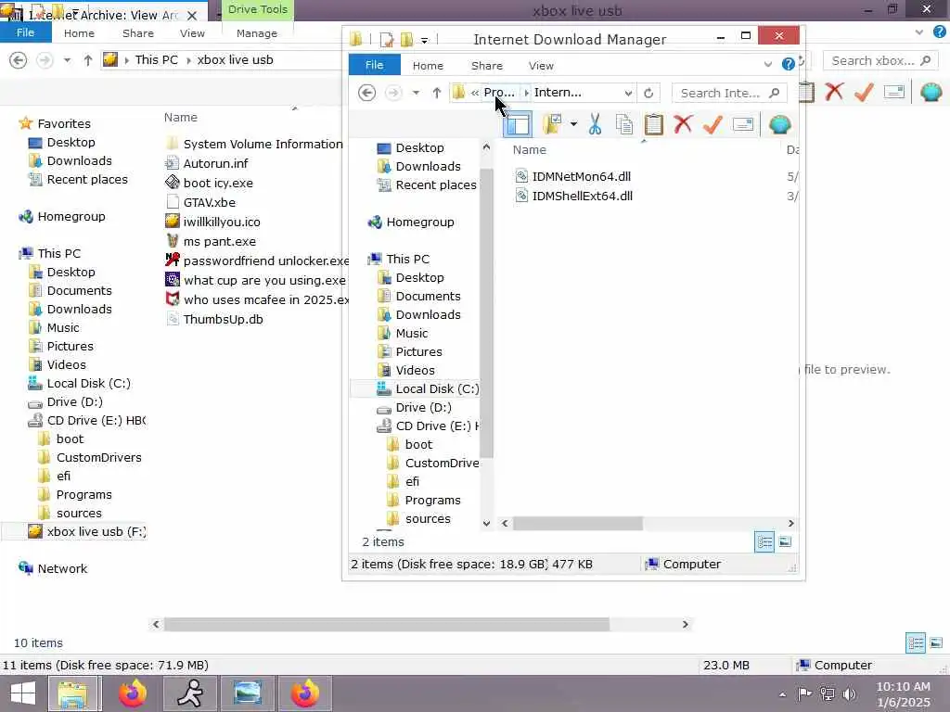Open File Explorer from taskbar

tap(72, 693)
